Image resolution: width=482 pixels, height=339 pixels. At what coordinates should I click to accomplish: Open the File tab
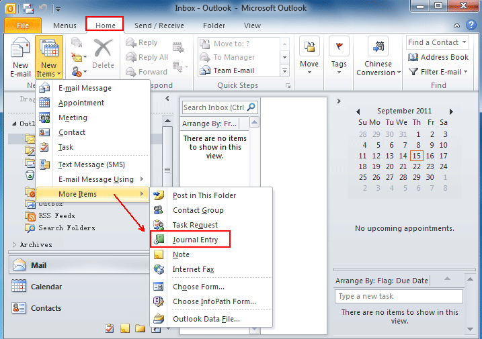coord(23,26)
